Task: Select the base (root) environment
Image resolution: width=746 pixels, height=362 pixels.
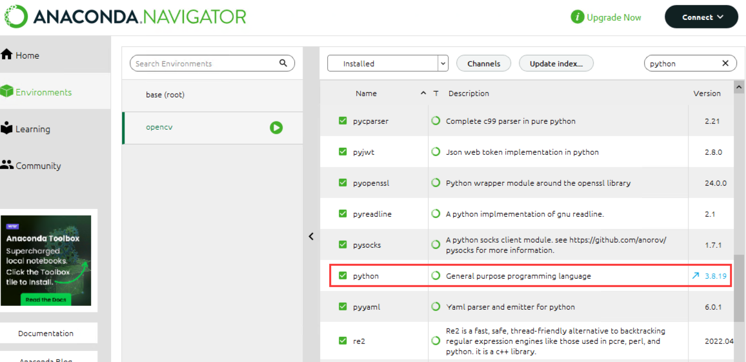Action: click(165, 95)
